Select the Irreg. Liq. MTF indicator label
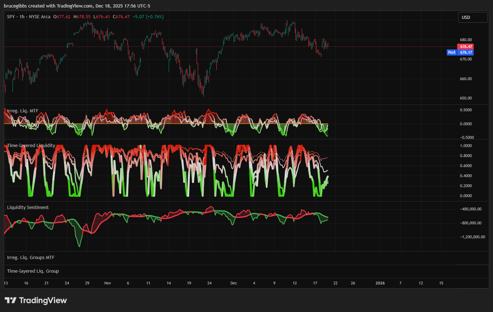This screenshot has width=493, height=312. 23,111
